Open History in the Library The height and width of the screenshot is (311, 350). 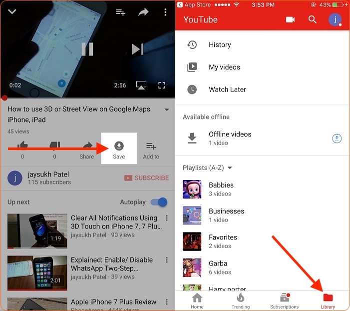click(x=262, y=44)
